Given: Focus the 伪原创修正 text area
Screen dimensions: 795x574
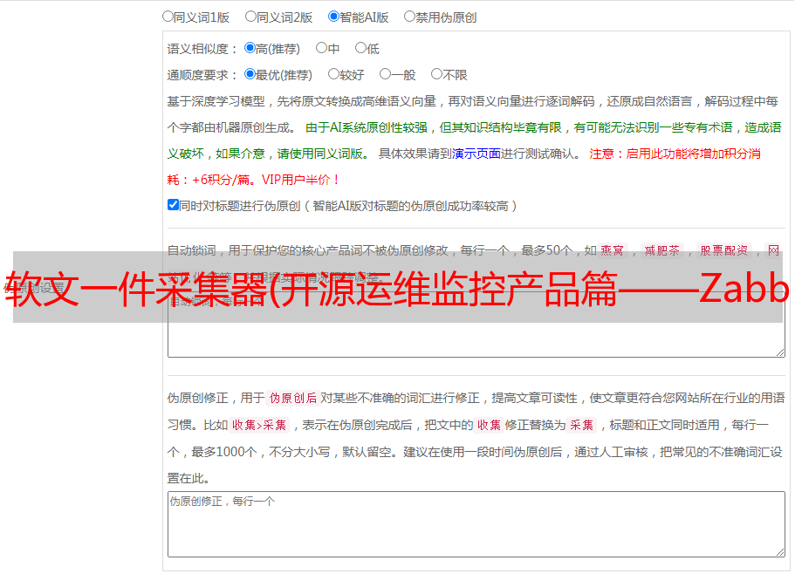Looking at the screenshot, I should pos(476,524).
